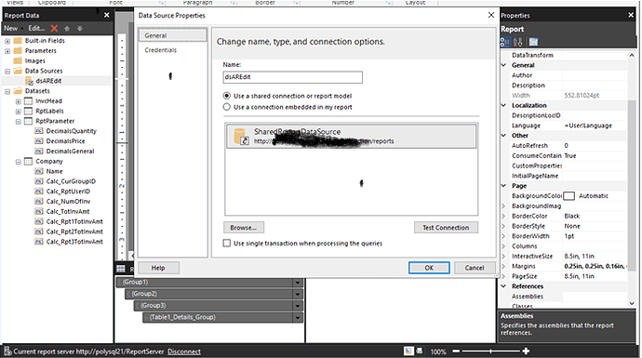Open the General page in dialog

point(172,35)
